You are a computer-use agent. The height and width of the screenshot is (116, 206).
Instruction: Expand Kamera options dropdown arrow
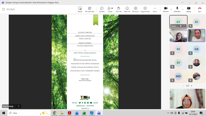tap(171, 9)
